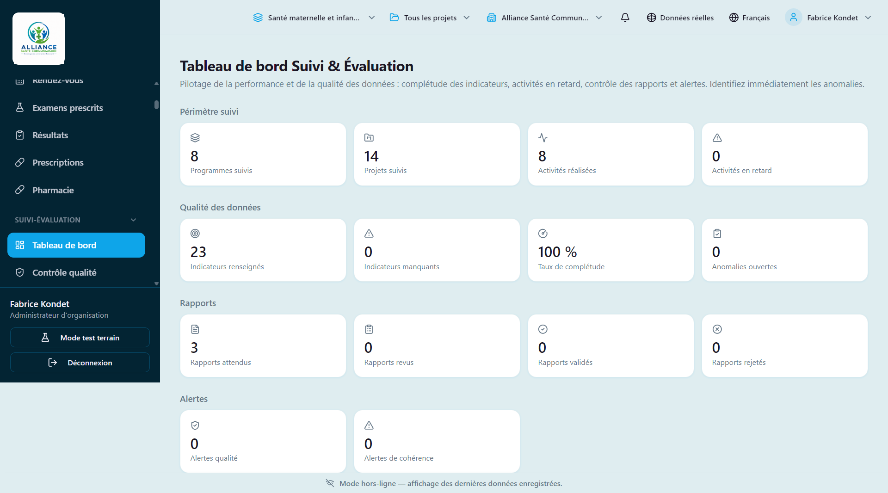Click the Tableau de bord Suivi & Évaluation heading
The width and height of the screenshot is (888, 493).
coord(296,66)
